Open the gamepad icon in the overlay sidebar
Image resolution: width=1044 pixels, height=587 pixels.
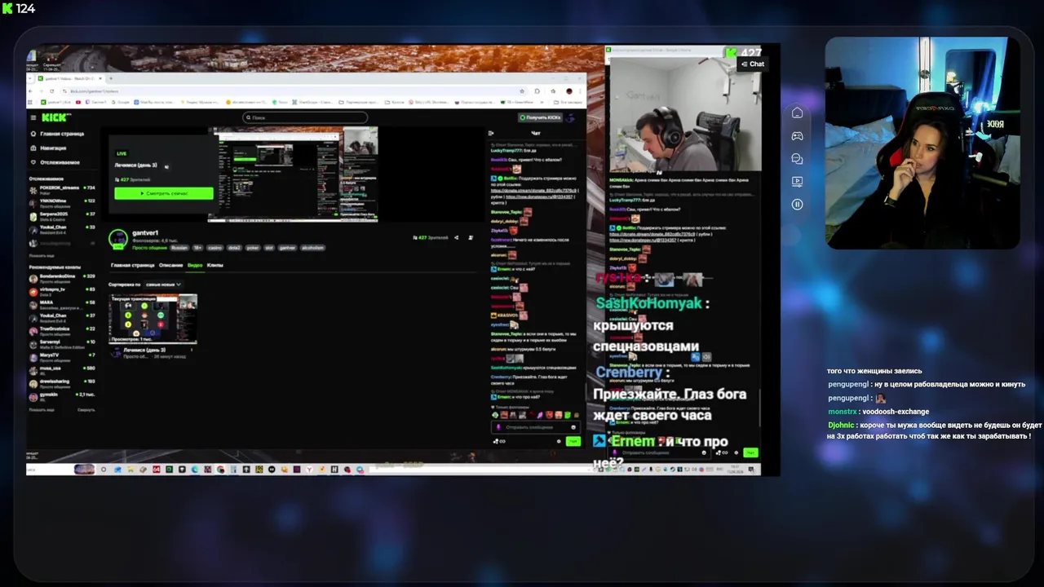point(797,136)
